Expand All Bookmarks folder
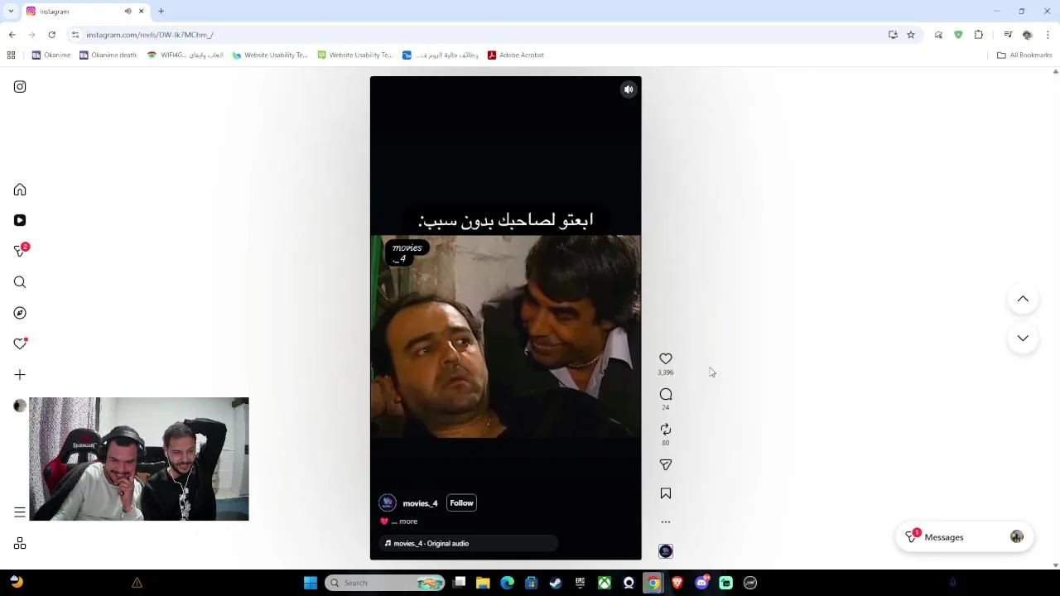The width and height of the screenshot is (1060, 596). (1024, 55)
